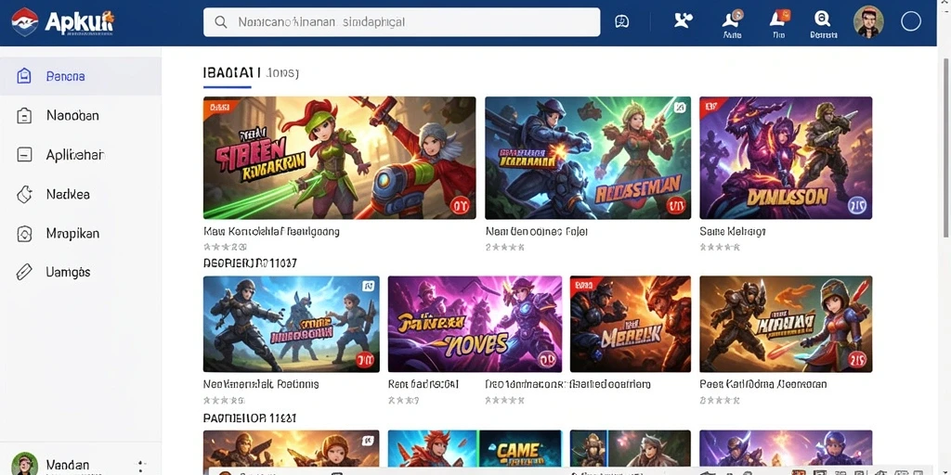Open the 'Nendan' user avatar at sidebar bottom
This screenshot has height=475, width=951.
point(24,464)
